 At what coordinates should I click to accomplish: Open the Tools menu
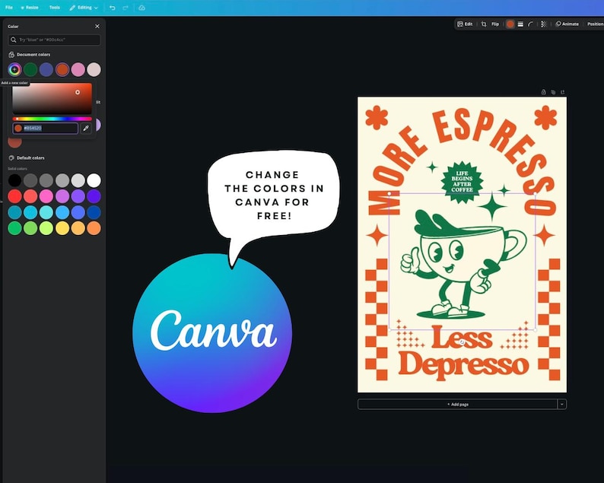tap(54, 8)
